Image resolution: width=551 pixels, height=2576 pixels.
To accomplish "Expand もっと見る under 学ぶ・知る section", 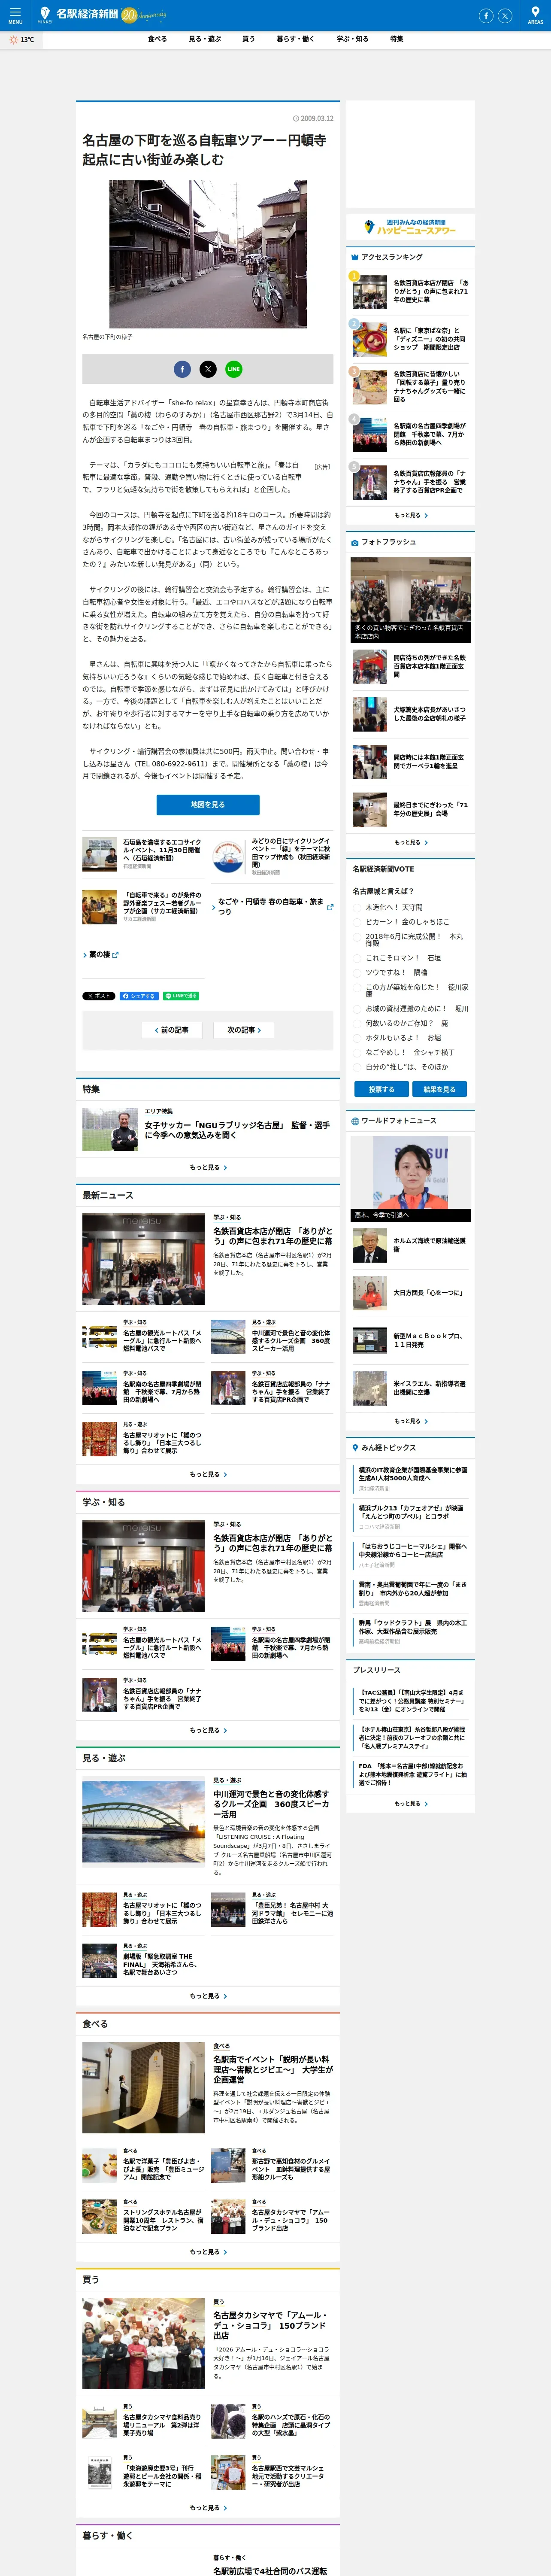I will click(x=208, y=1730).
